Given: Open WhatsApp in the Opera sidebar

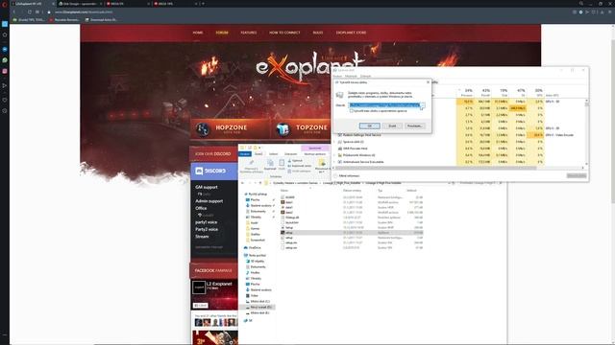Looking at the screenshot, I should click(x=5, y=60).
